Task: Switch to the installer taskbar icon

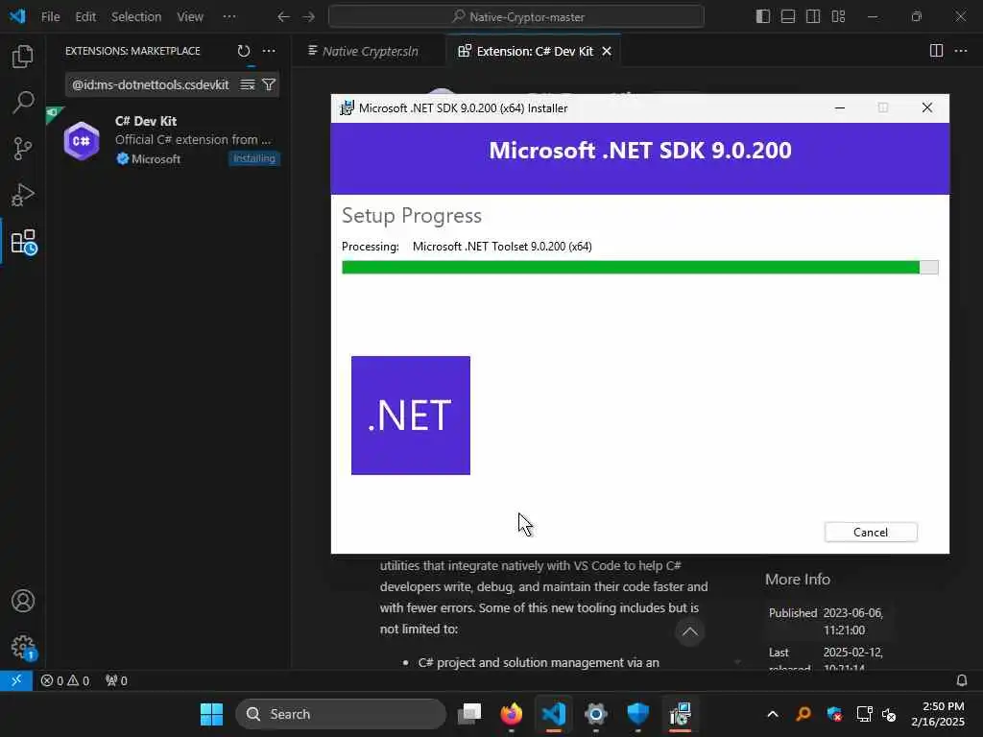Action: [680, 714]
